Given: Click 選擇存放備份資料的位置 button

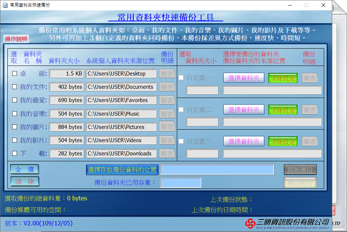Looking at the screenshot, I should 122,170.
